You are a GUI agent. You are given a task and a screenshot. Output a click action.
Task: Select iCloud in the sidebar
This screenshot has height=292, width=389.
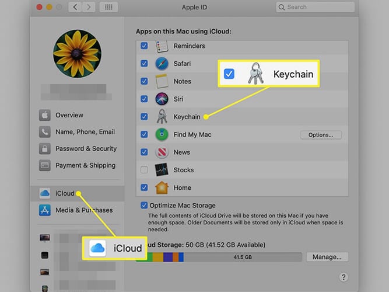(78, 193)
